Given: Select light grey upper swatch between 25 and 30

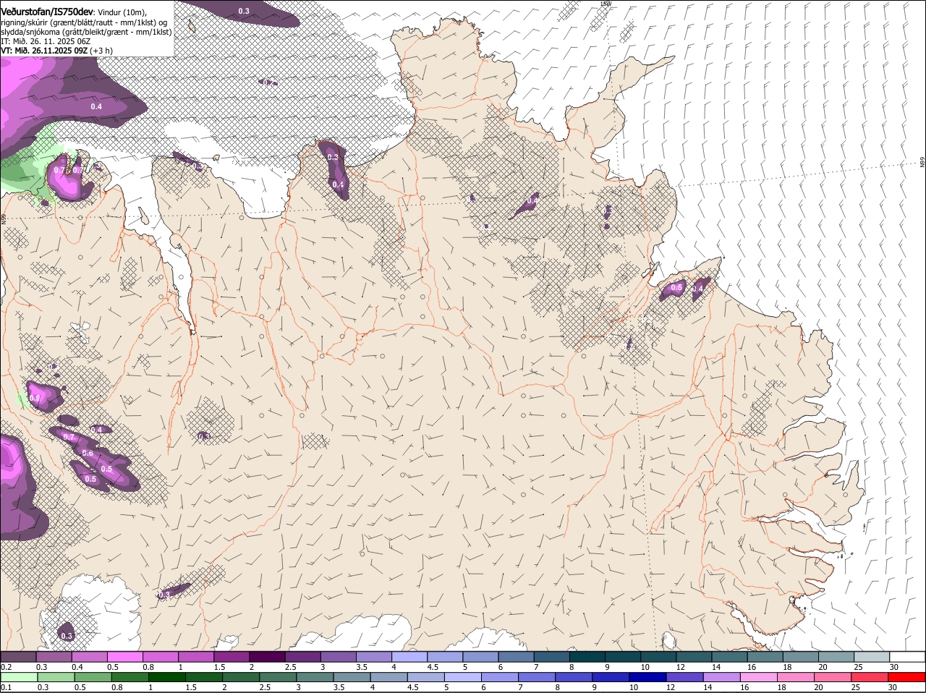Looking at the screenshot, I should tap(870, 656).
